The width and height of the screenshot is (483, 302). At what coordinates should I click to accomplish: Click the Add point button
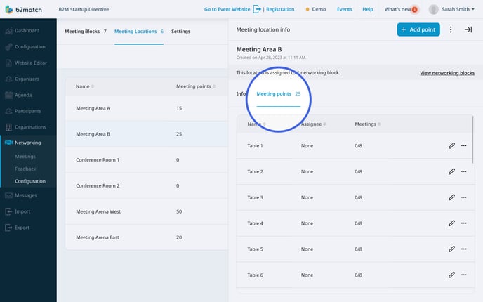pyautogui.click(x=418, y=29)
